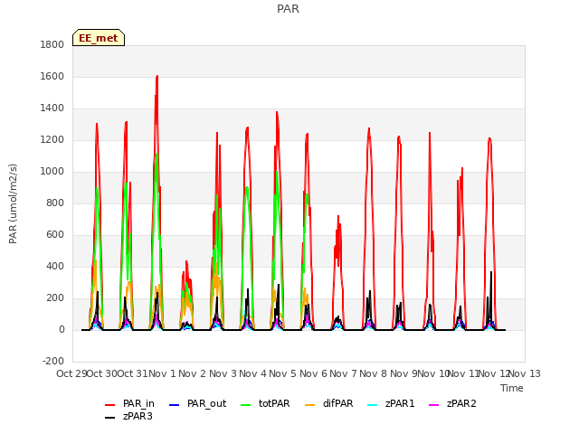The image size is (579, 434).
Task: Click the green totPAR legend swatch
Action: [245, 405]
